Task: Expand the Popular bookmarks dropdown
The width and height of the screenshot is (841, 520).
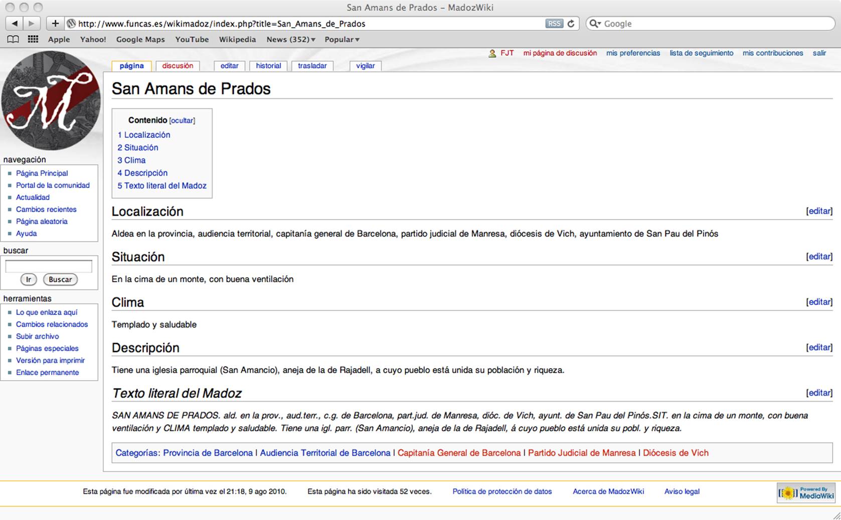Action: [342, 39]
